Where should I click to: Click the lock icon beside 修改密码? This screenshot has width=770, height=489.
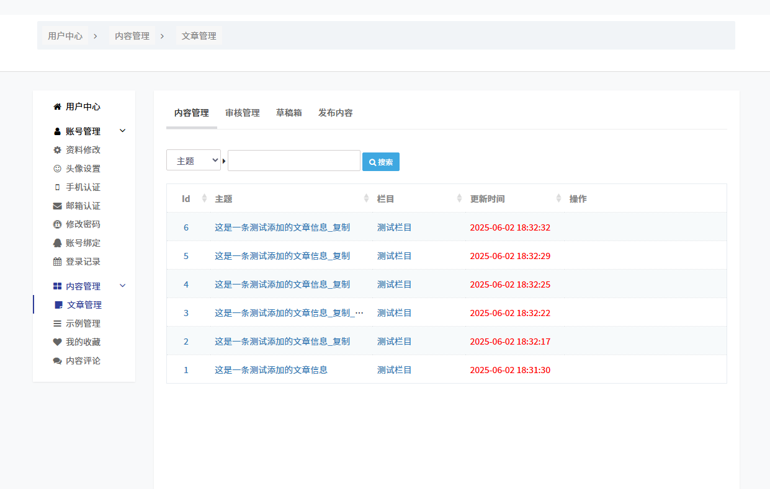coord(58,224)
